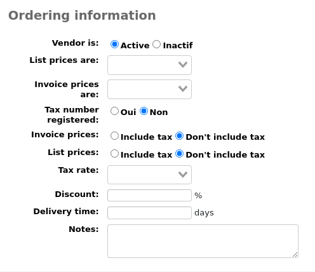Set vendor status to Inactif

[157, 44]
